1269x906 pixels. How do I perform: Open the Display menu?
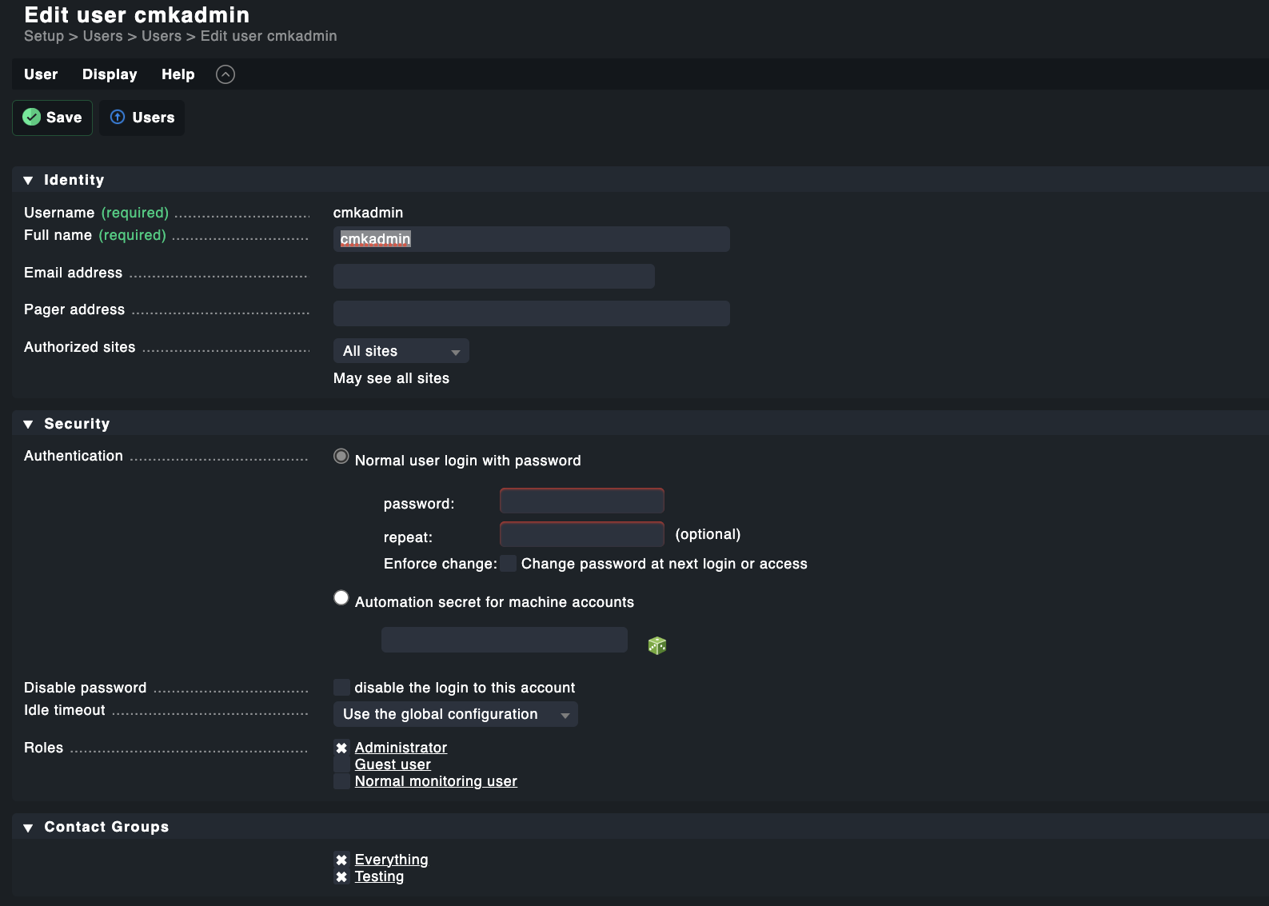110,74
